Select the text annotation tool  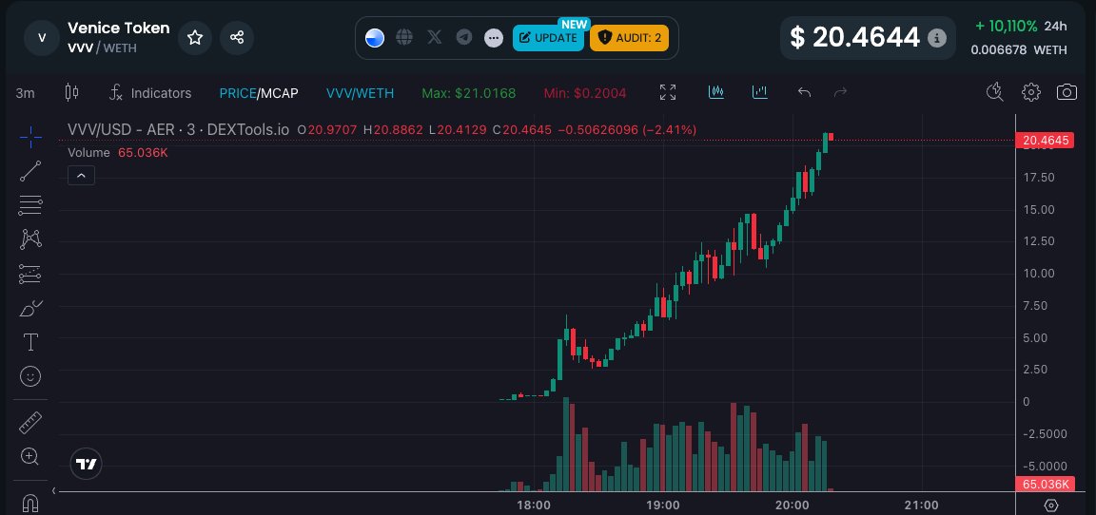pos(30,342)
